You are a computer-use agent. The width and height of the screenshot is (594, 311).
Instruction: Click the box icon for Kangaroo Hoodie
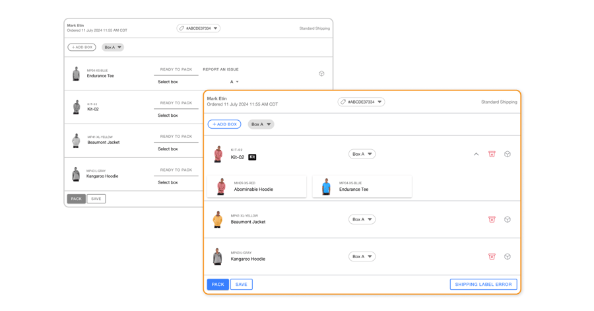508,256
